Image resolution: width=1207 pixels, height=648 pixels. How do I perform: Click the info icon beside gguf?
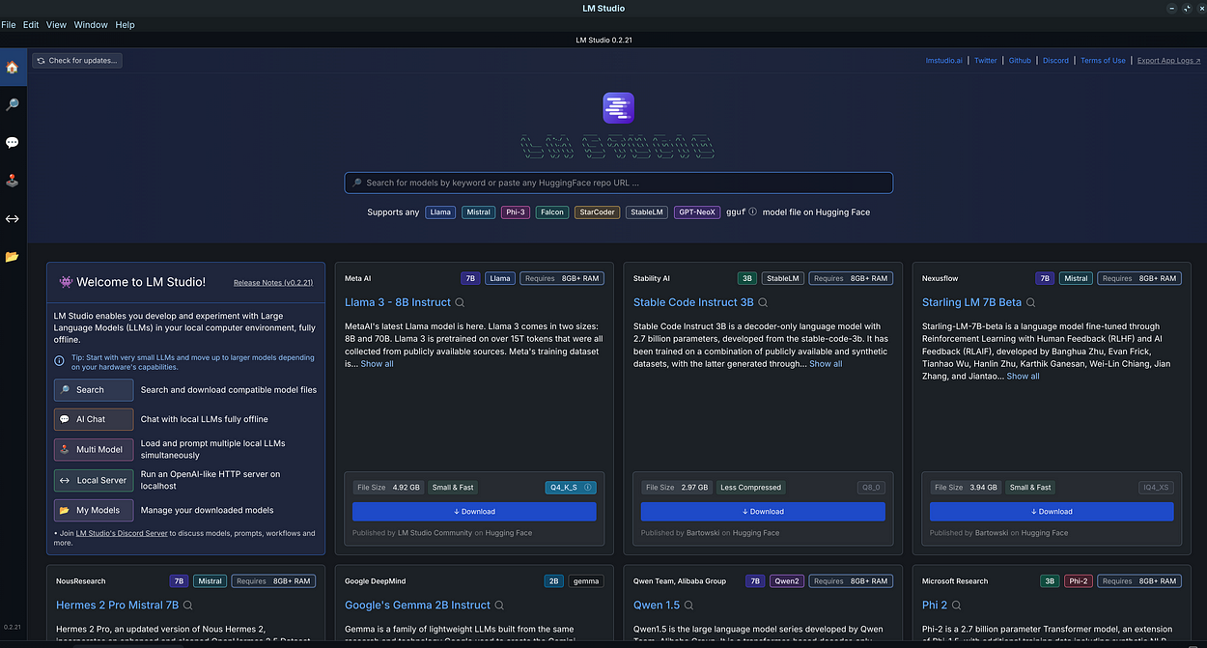(x=752, y=211)
